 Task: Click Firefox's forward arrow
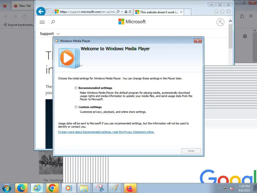click(x=15, y=16)
